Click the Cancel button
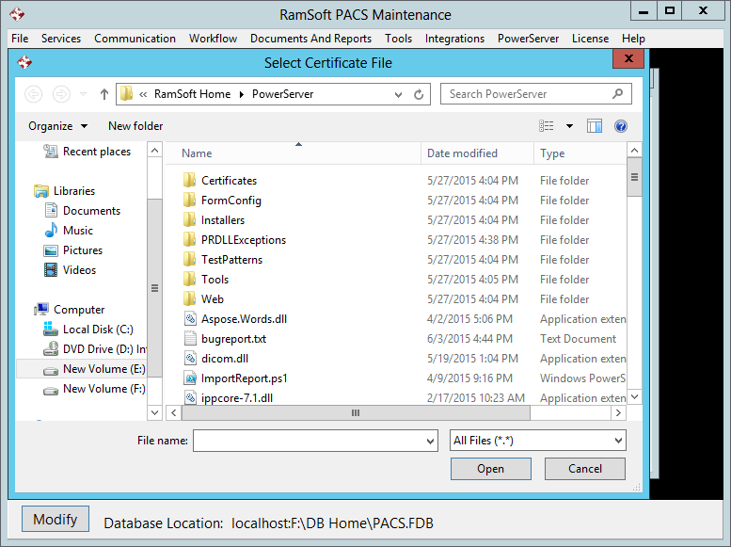Image resolution: width=731 pixels, height=547 pixels. [x=585, y=469]
